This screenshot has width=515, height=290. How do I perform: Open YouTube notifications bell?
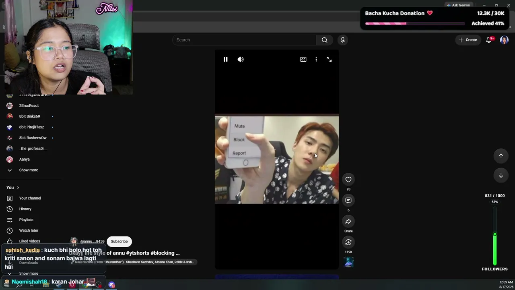click(x=489, y=40)
